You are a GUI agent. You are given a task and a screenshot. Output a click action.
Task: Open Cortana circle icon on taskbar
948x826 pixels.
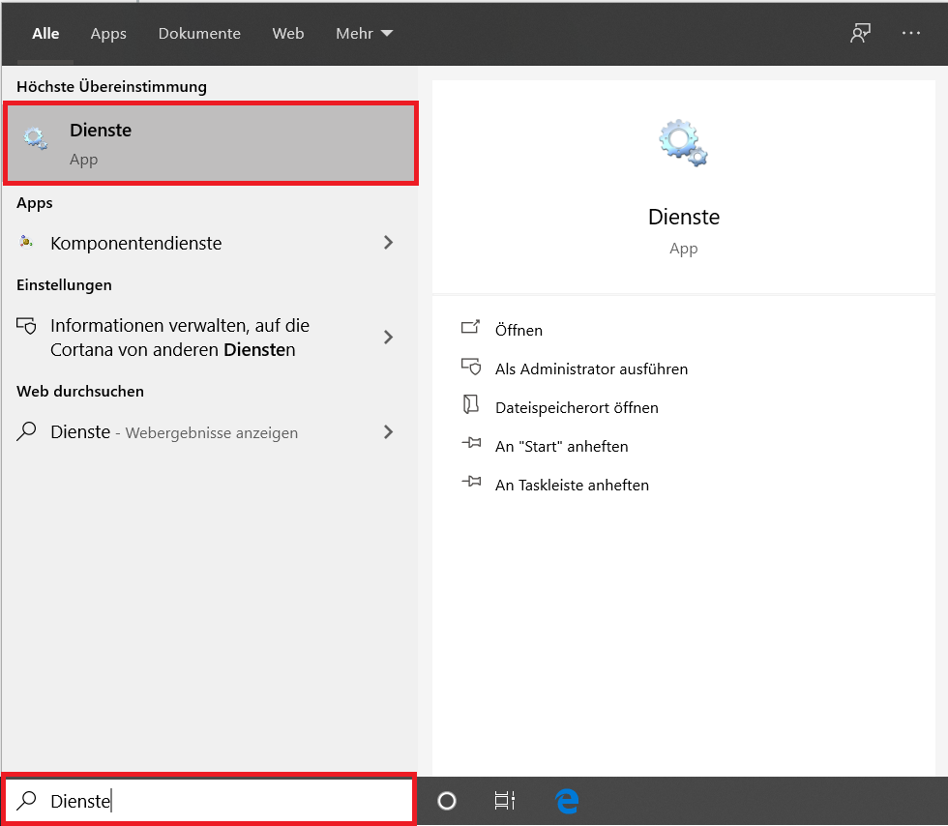click(447, 801)
